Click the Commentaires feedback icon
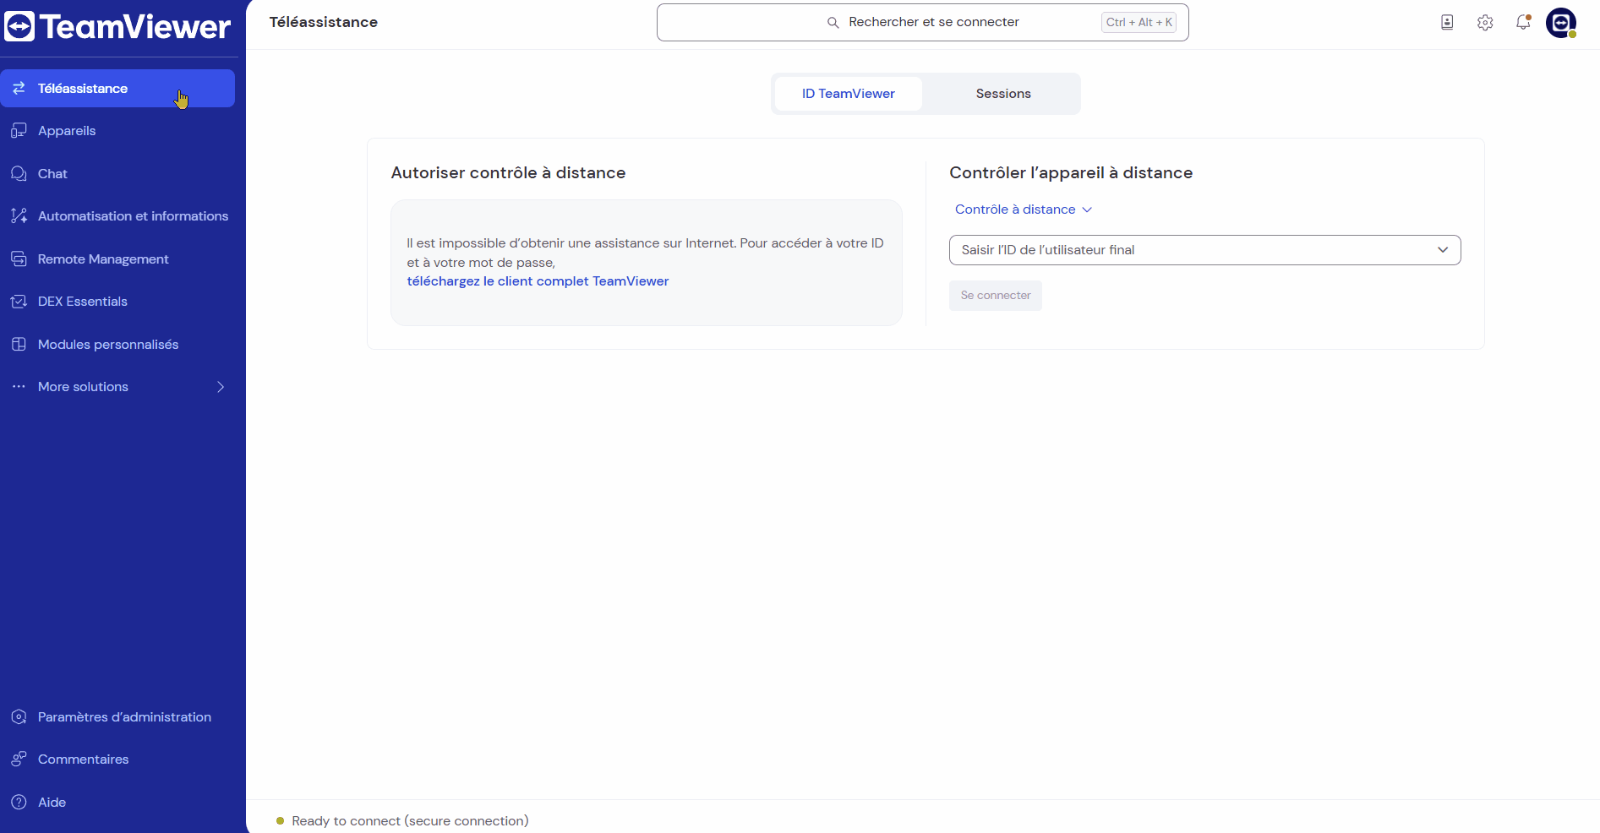 tap(19, 759)
